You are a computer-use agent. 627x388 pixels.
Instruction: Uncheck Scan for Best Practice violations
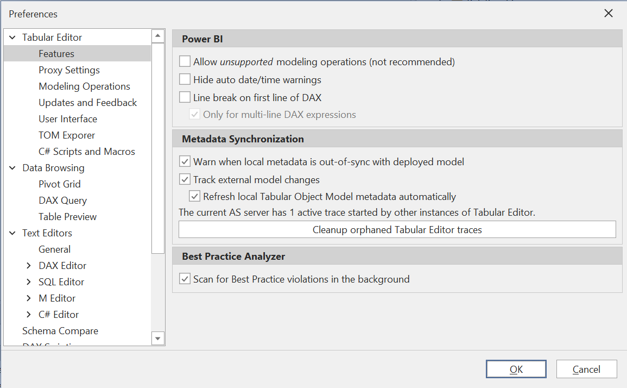(185, 279)
